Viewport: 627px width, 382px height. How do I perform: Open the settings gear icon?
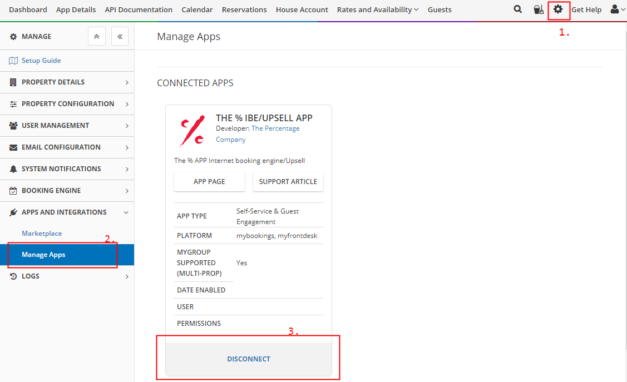[x=558, y=9]
